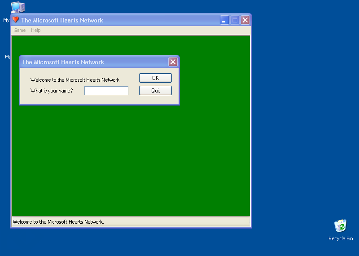Click the 'Welcome to the Microsoft Hearts Network.' dialog text
Screen dimensions: 359x256
(x=75, y=80)
